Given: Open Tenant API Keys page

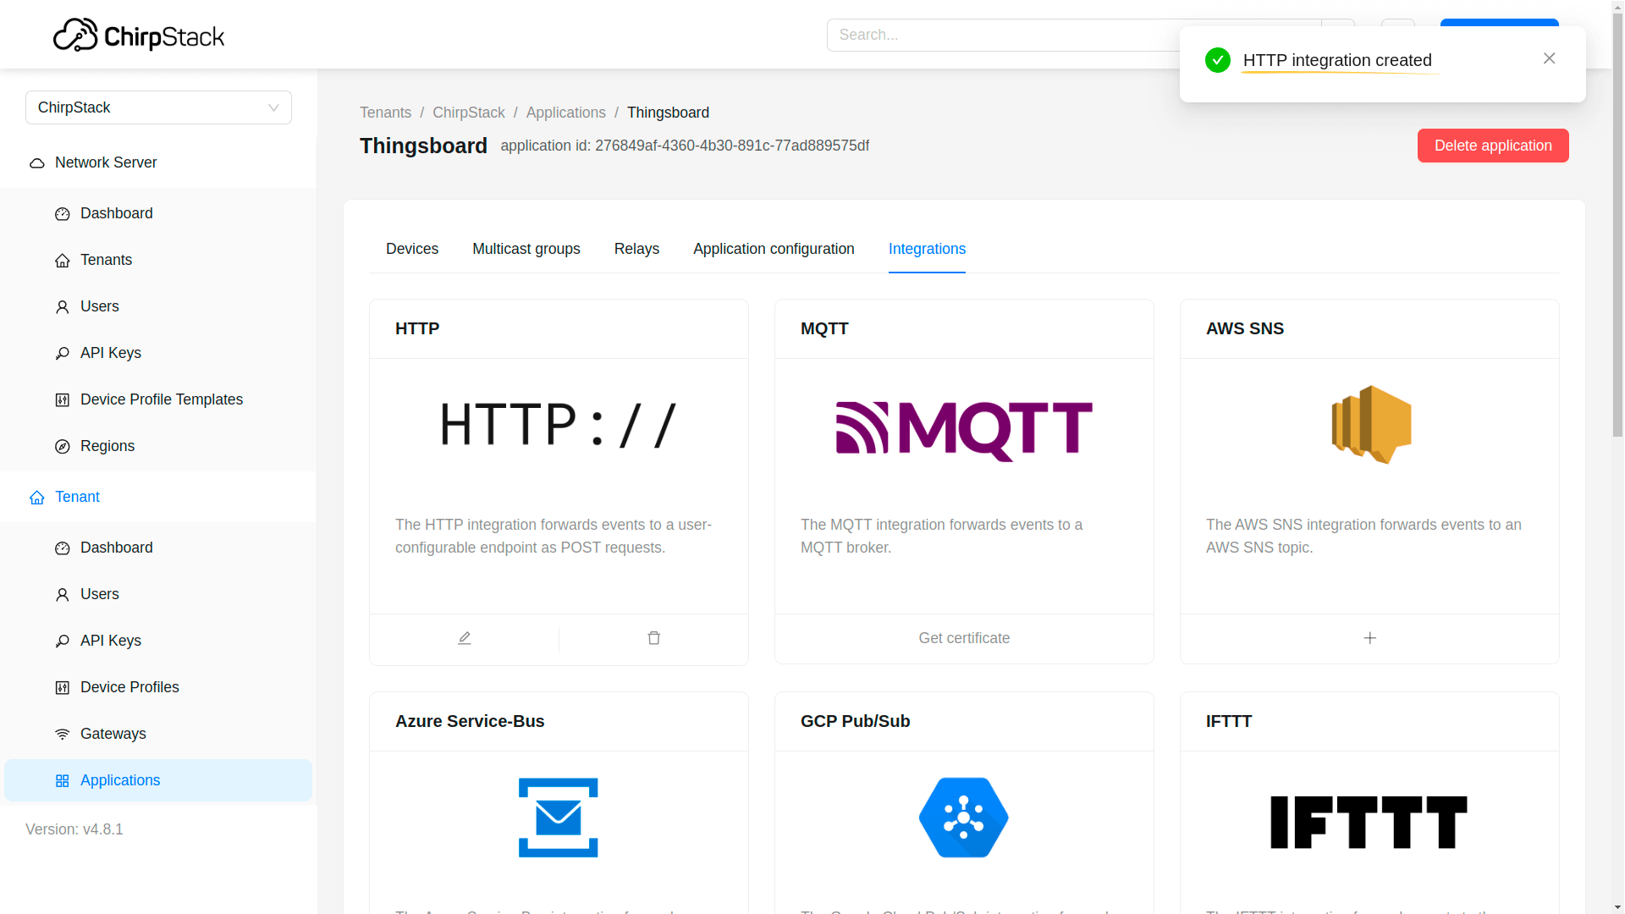Looking at the screenshot, I should (x=110, y=641).
